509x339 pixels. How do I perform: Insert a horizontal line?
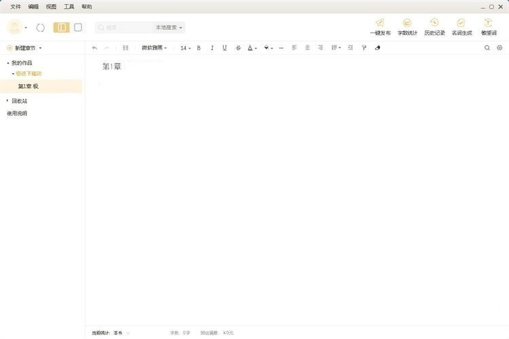click(281, 48)
